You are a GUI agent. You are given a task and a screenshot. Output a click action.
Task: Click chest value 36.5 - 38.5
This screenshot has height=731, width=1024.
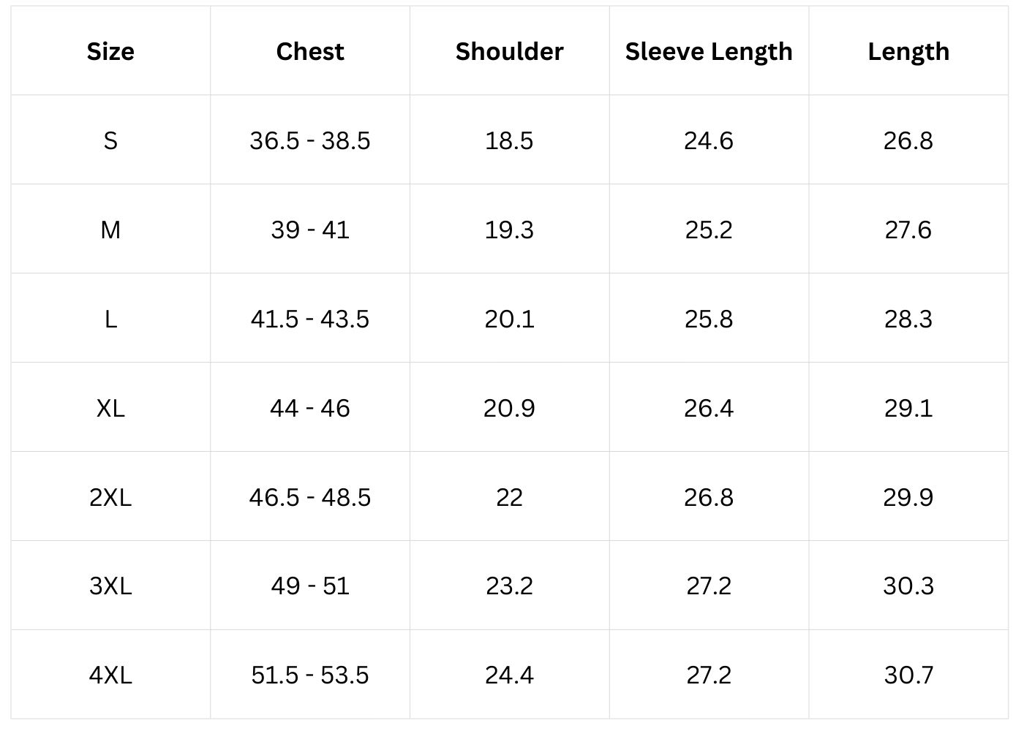[310, 140]
